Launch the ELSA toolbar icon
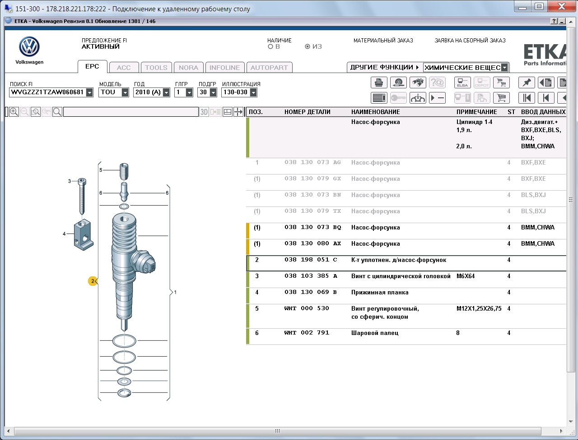Screen dimensions: 578x440 (462, 82)
